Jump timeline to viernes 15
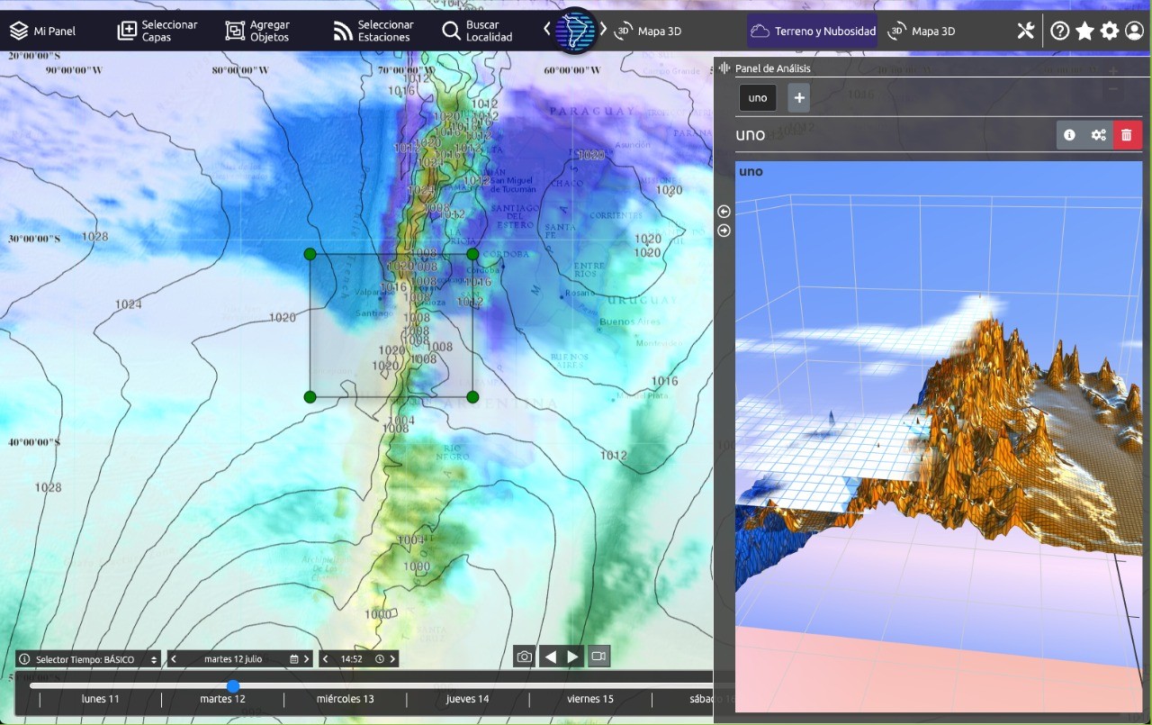The height and width of the screenshot is (725, 1152). pyautogui.click(x=590, y=699)
